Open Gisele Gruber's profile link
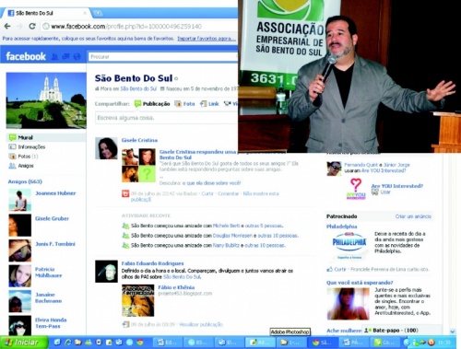Image resolution: width=461 pixels, height=349 pixels. click(x=52, y=218)
